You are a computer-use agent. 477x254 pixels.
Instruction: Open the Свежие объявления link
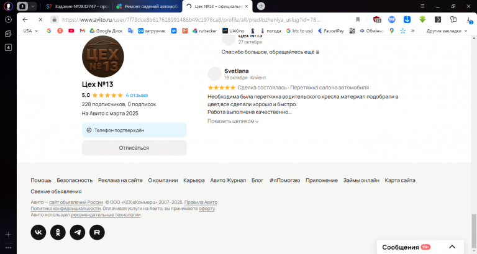pyautogui.click(x=56, y=192)
